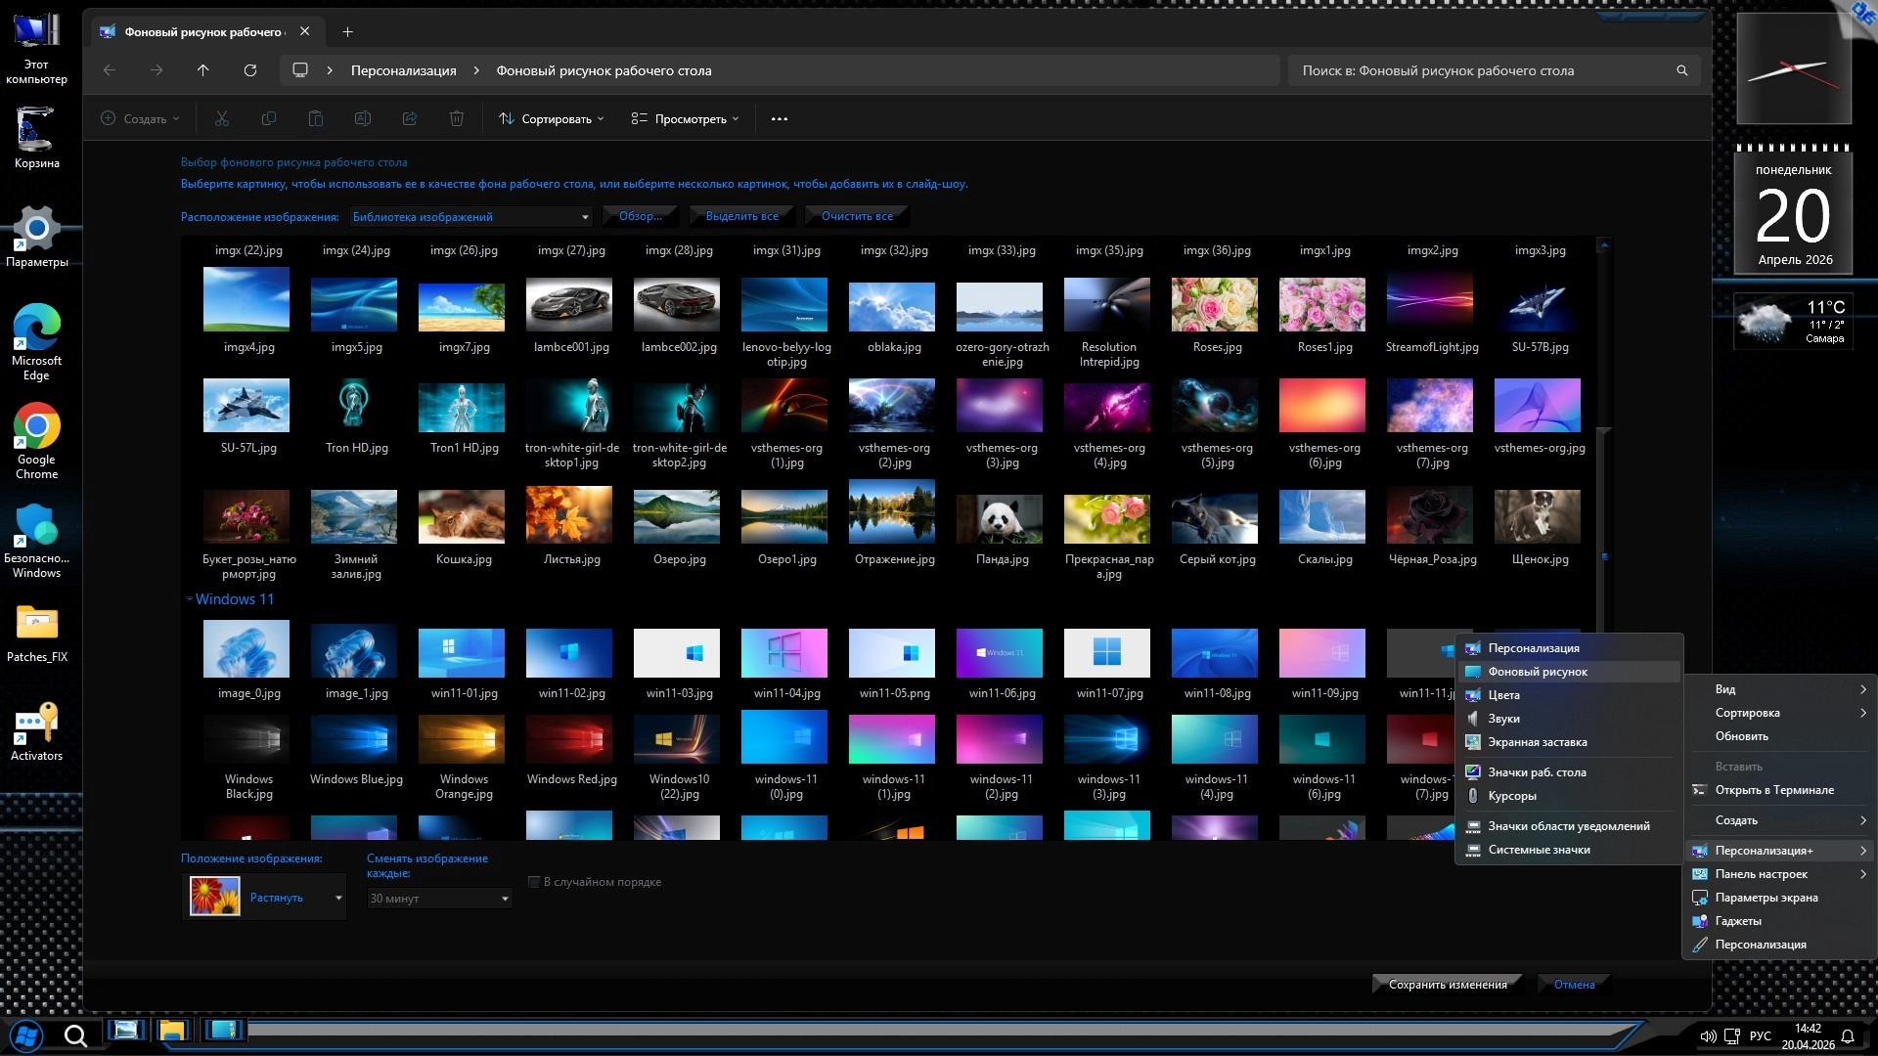The image size is (1878, 1056).
Task: Choose «Экранная заставка» menu entry
Action: point(1537,742)
